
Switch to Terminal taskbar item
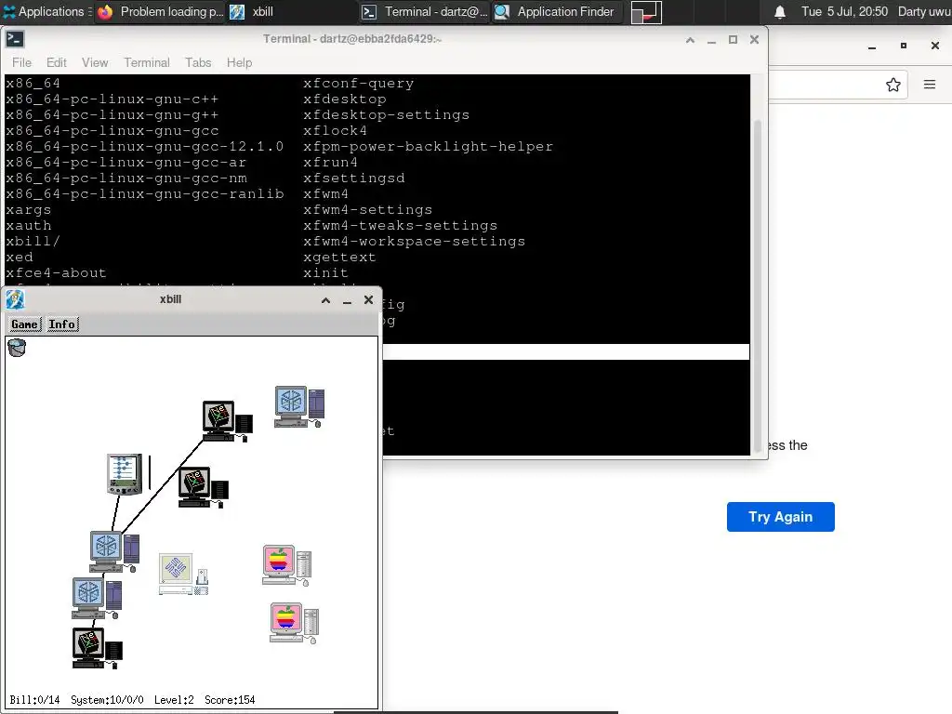point(424,11)
